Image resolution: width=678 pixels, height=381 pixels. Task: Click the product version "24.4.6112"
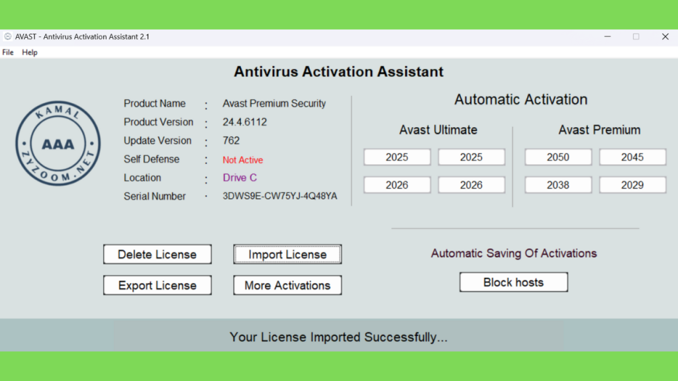tap(245, 122)
